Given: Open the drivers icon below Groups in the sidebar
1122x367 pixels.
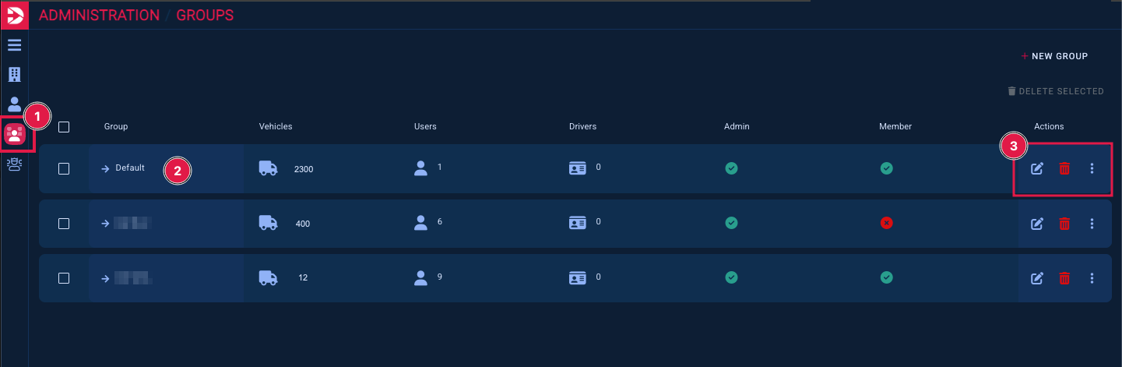Looking at the screenshot, I should [14, 164].
